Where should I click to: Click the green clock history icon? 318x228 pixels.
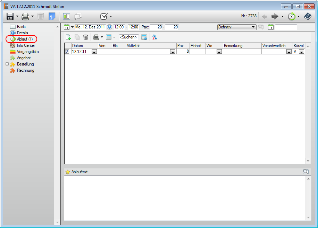291,16
